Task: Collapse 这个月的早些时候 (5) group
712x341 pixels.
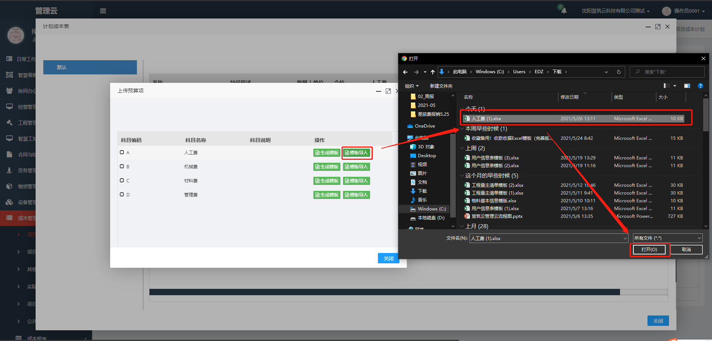Action: [x=462, y=176]
